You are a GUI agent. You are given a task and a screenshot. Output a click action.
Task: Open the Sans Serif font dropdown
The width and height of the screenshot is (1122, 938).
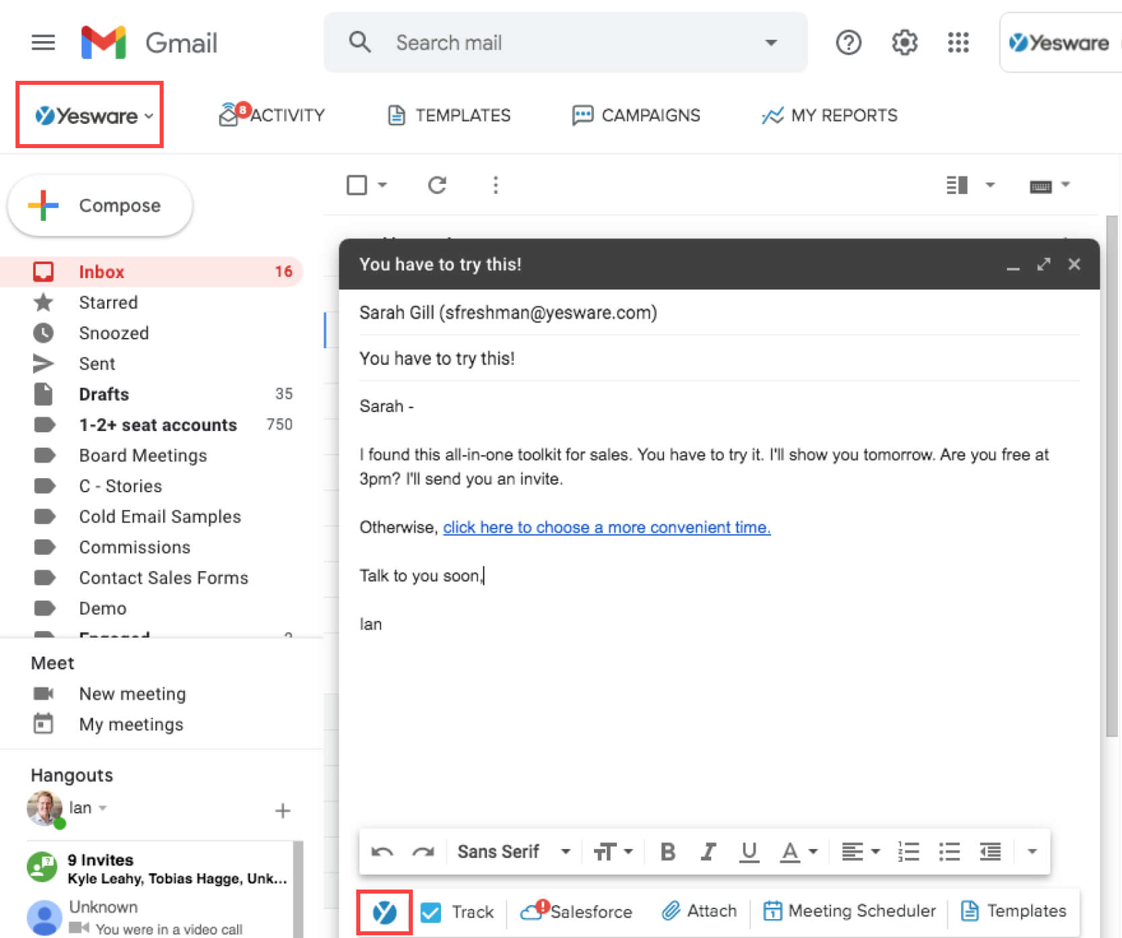(514, 852)
